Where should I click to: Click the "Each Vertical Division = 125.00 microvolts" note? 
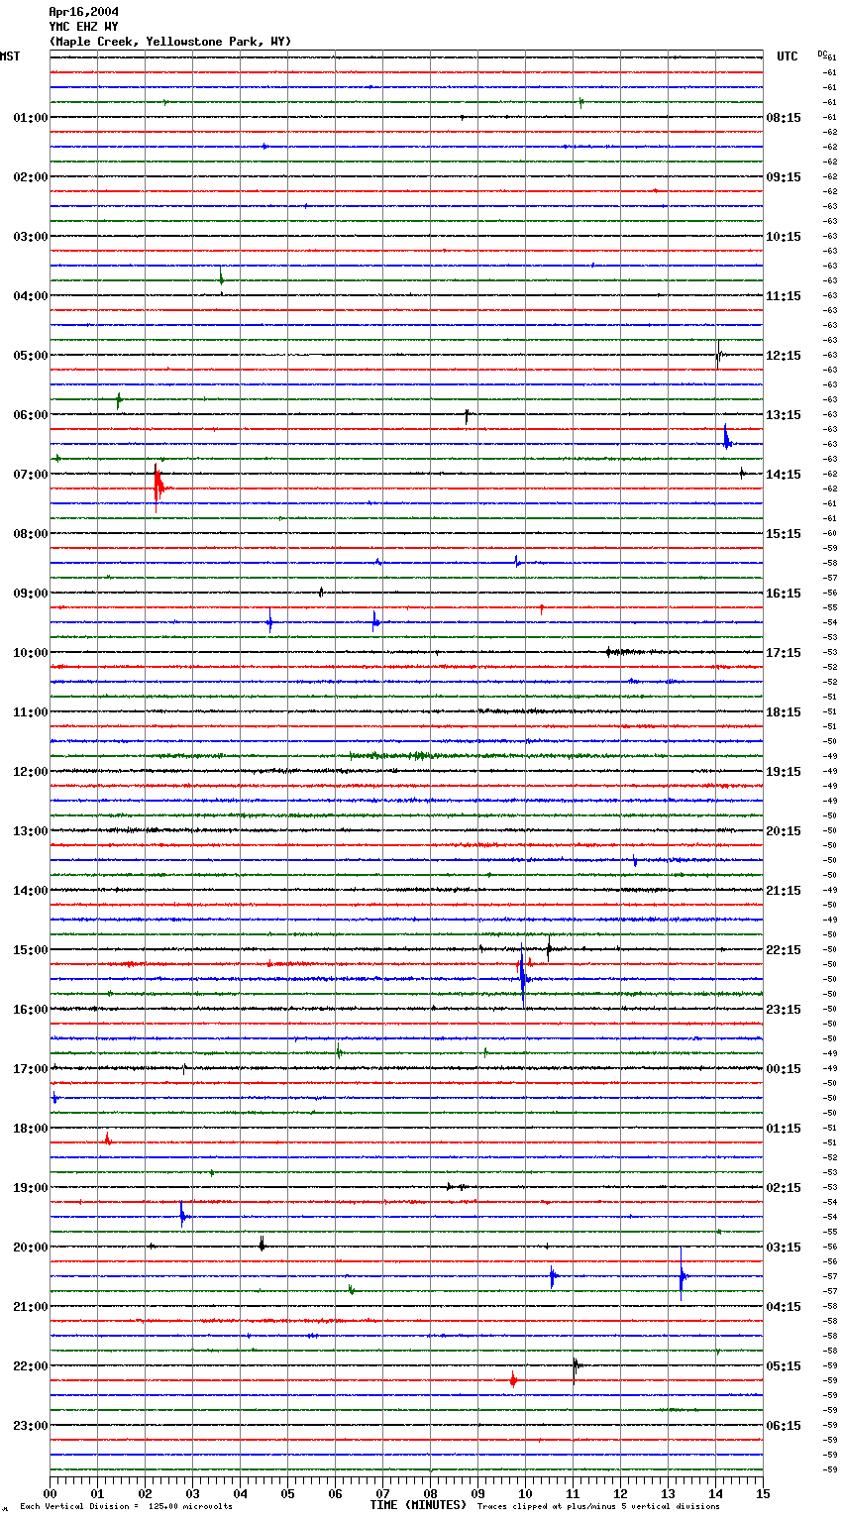[x=126, y=1507]
